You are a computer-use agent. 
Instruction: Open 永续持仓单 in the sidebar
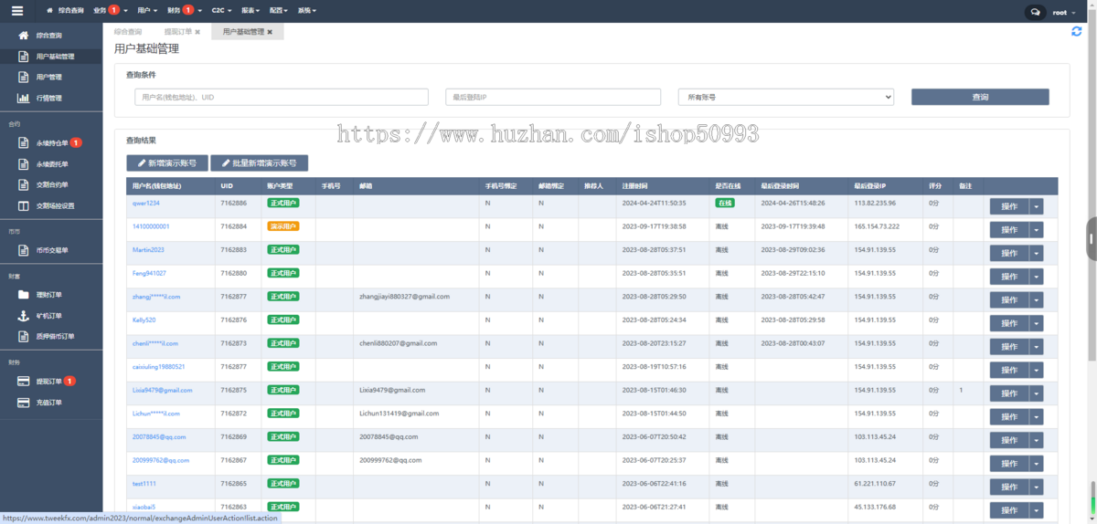click(51, 143)
